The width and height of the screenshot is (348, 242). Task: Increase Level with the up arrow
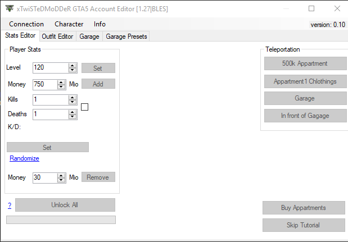point(73,65)
